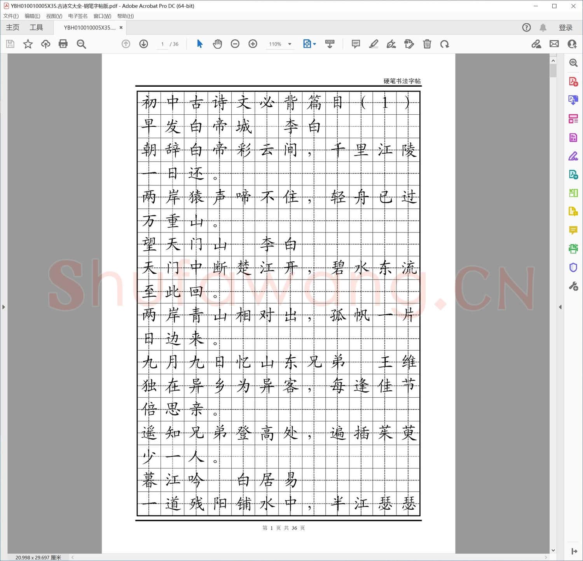583x561 pixels.
Task: Open the 编辑 menu
Action: (x=32, y=16)
